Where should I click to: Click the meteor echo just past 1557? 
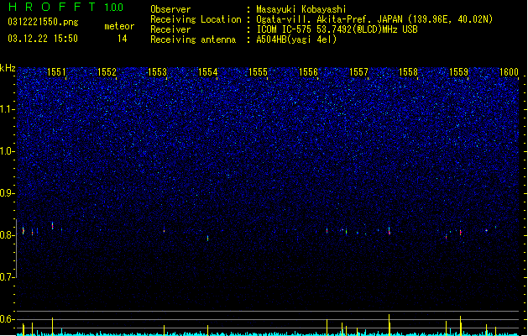point(389,230)
